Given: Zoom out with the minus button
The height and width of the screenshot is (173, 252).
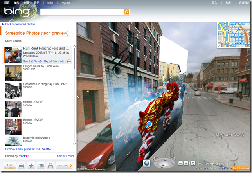Looking at the screenshot, I should pyautogui.click(x=180, y=163).
